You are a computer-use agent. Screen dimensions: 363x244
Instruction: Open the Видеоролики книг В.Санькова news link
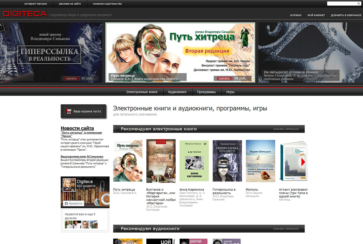coord(82,156)
